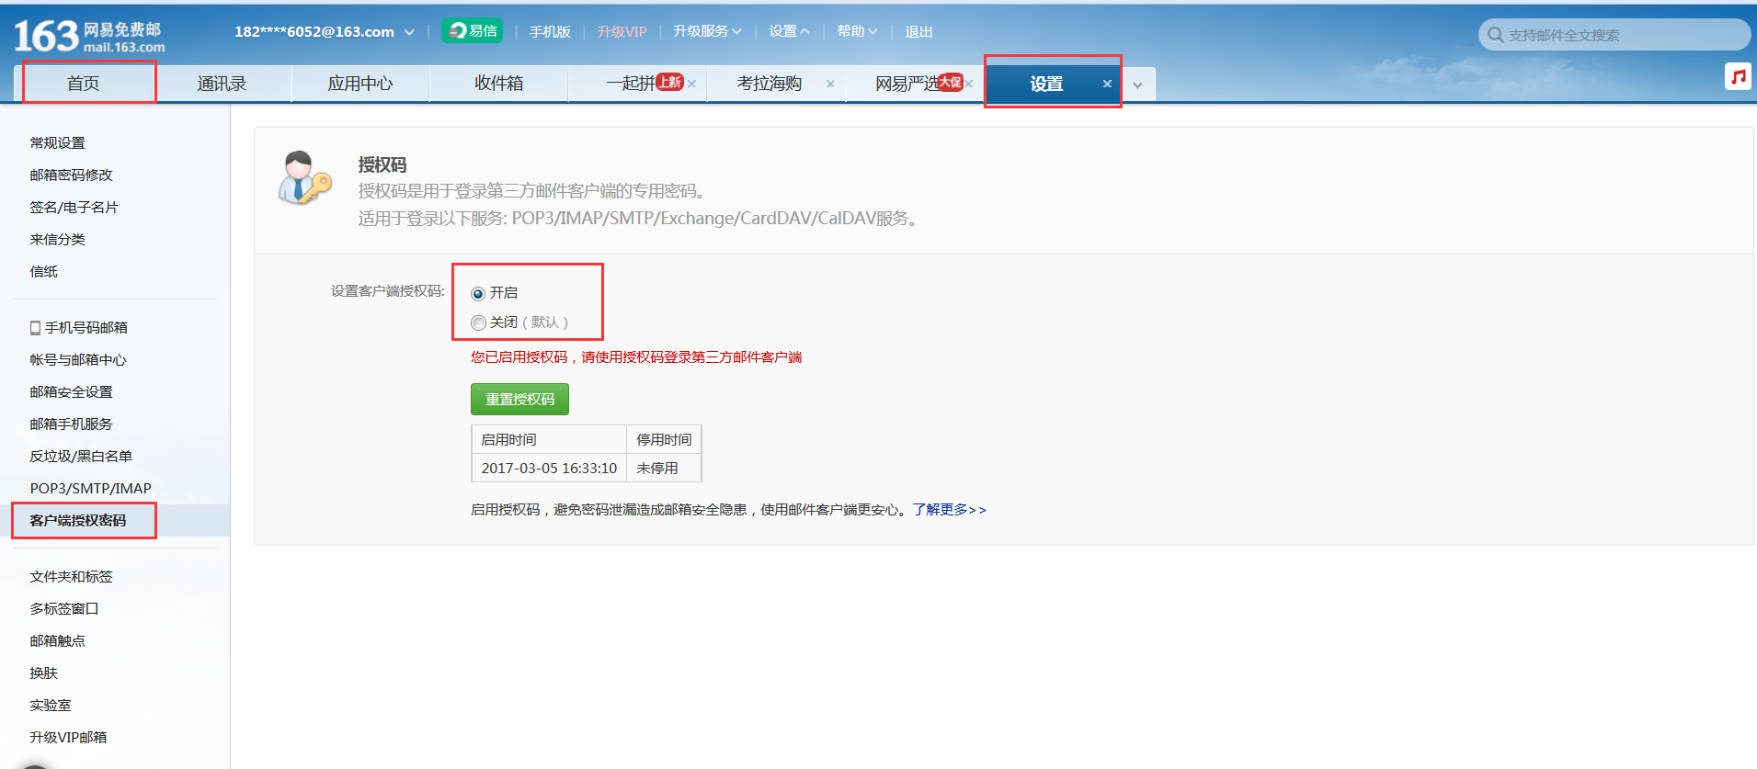
Task: Open the 了解更多>> link
Action: [949, 510]
